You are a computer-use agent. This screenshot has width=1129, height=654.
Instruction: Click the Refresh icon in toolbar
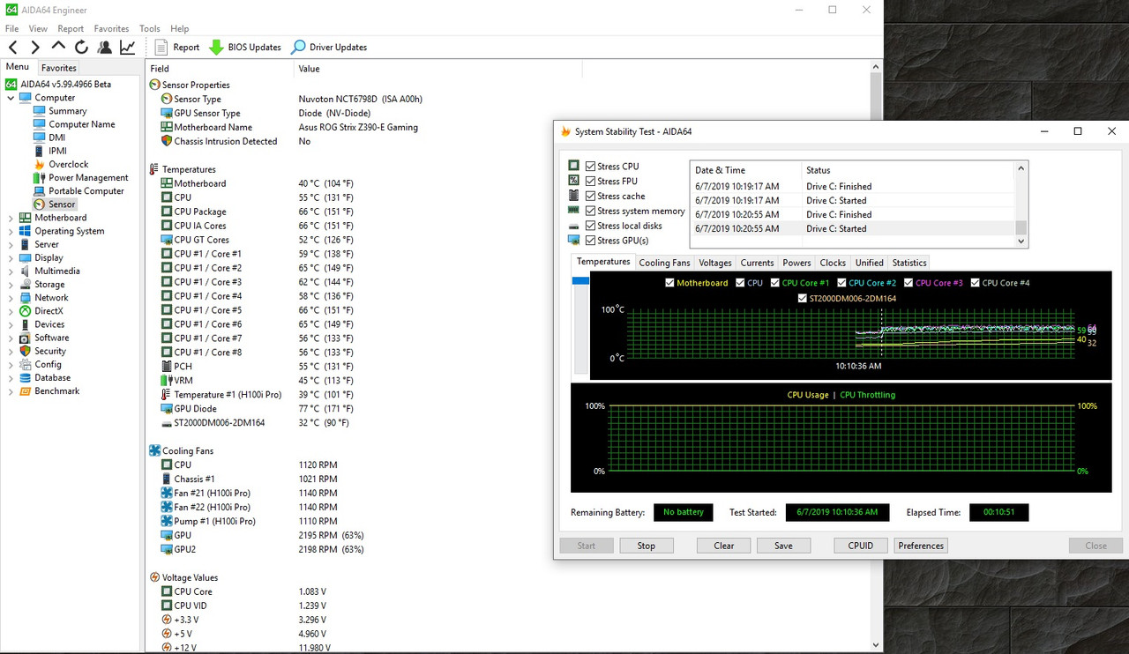tap(81, 48)
